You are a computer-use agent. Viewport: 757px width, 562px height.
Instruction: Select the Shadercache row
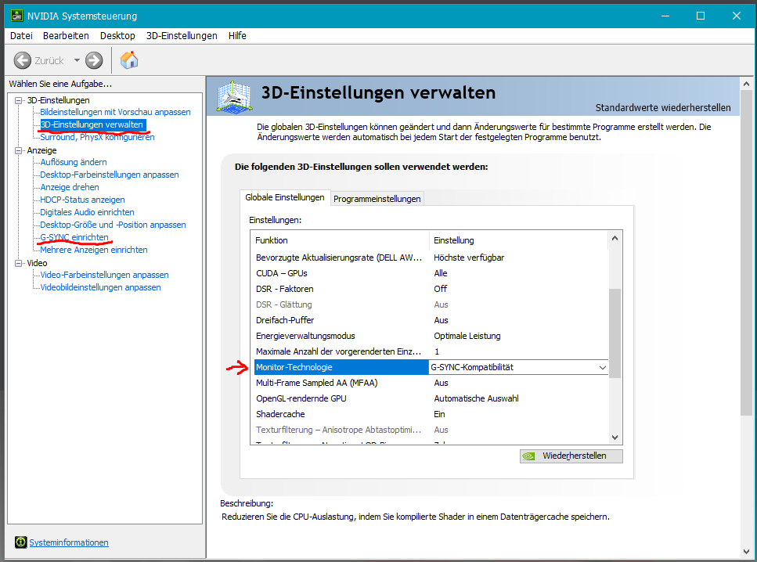431,414
